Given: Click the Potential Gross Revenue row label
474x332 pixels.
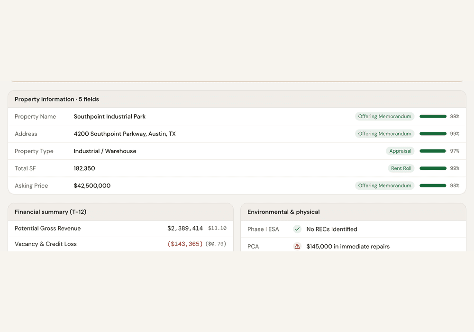Looking at the screenshot, I should click(x=48, y=228).
